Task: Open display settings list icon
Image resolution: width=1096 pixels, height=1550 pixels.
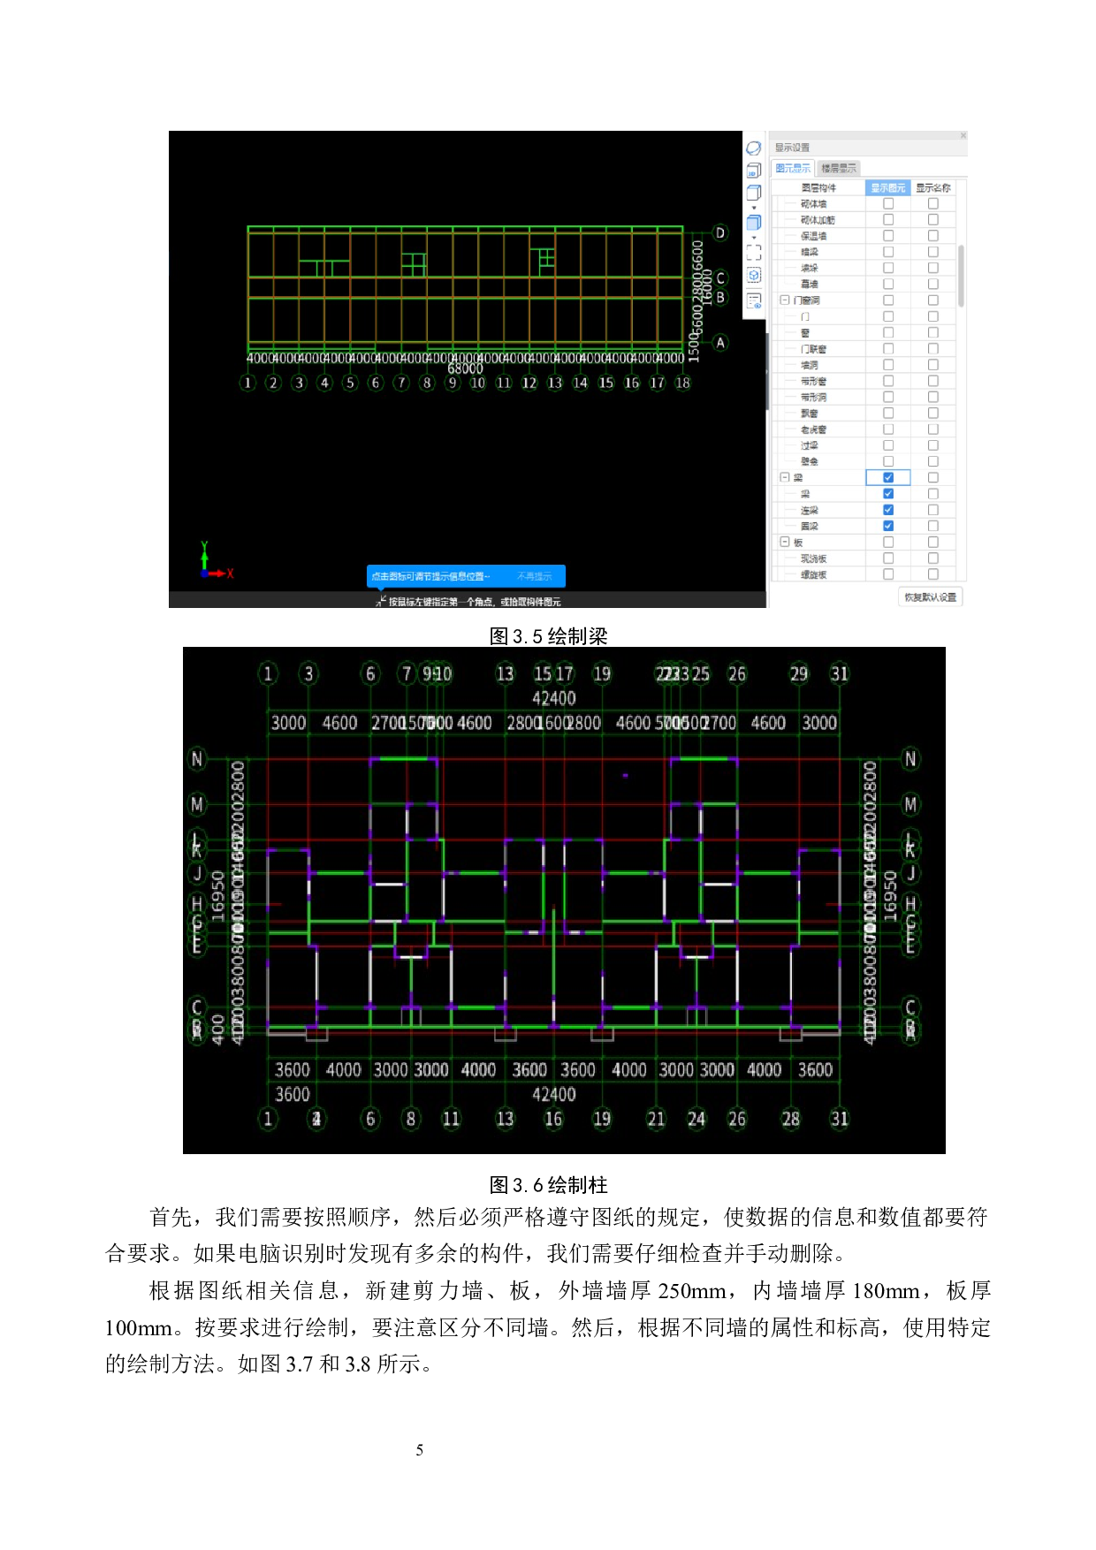Action: 754,300
